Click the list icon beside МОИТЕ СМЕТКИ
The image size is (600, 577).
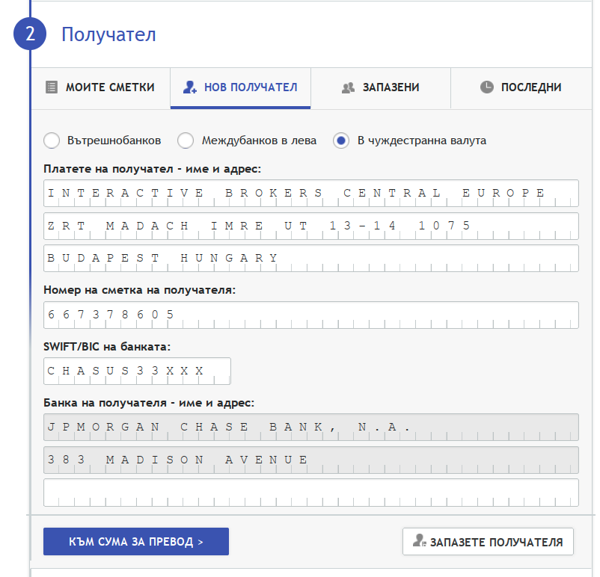pyautogui.click(x=52, y=87)
